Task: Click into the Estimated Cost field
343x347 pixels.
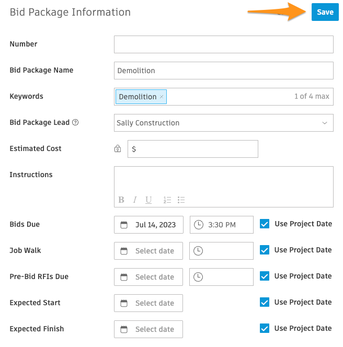Action: pos(193,149)
